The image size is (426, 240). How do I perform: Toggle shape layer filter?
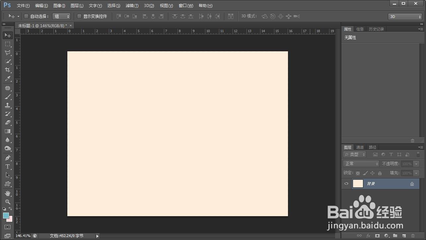pyautogui.click(x=399, y=154)
